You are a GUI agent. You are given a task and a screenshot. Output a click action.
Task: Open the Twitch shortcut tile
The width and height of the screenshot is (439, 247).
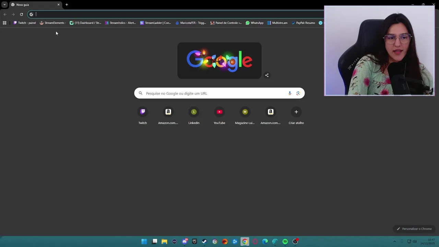click(143, 116)
